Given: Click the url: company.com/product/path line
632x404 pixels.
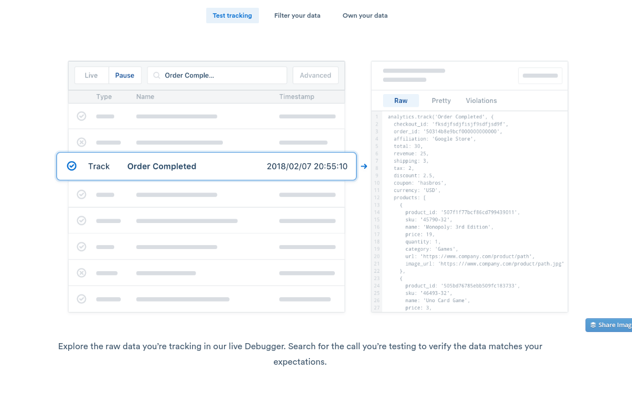Looking at the screenshot, I should click(x=470, y=256).
